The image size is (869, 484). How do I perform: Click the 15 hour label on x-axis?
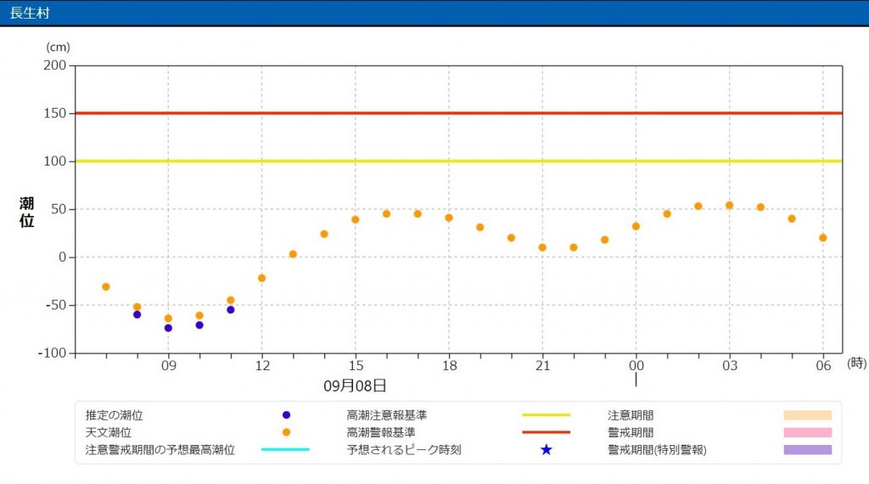356,365
